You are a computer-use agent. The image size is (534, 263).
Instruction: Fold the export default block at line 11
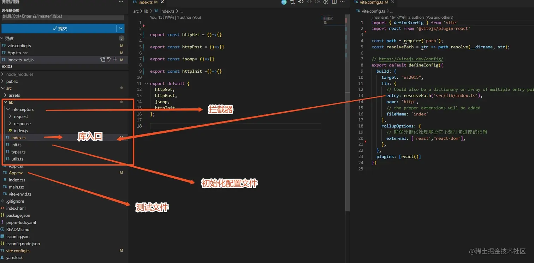click(x=147, y=84)
